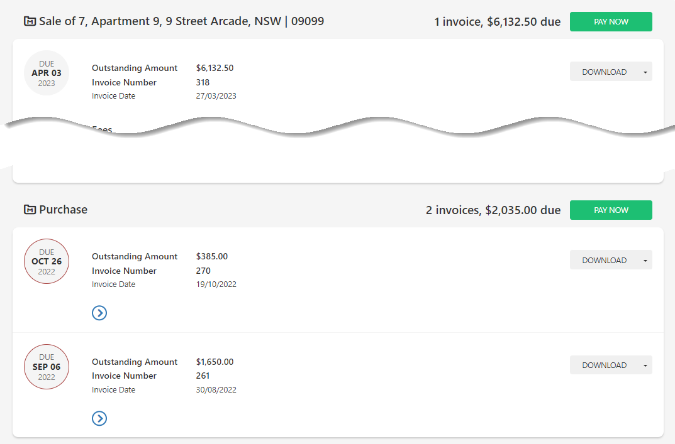
Task: Pay now for the Purchase matter
Action: (611, 210)
